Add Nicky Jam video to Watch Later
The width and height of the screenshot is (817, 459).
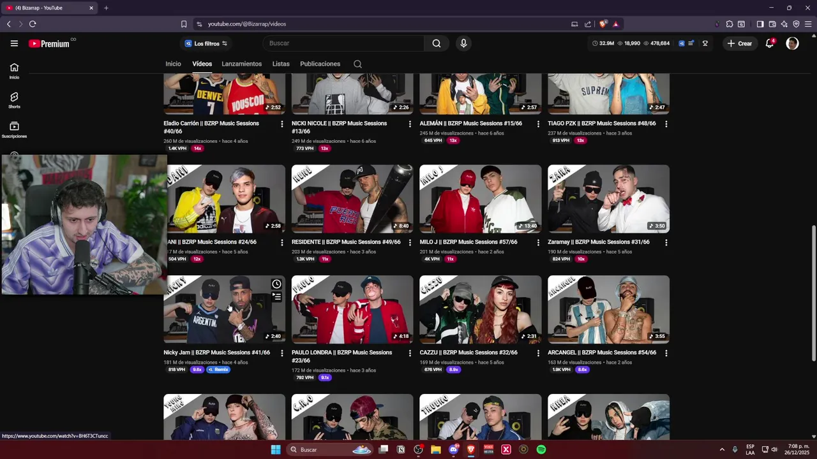pos(276,284)
